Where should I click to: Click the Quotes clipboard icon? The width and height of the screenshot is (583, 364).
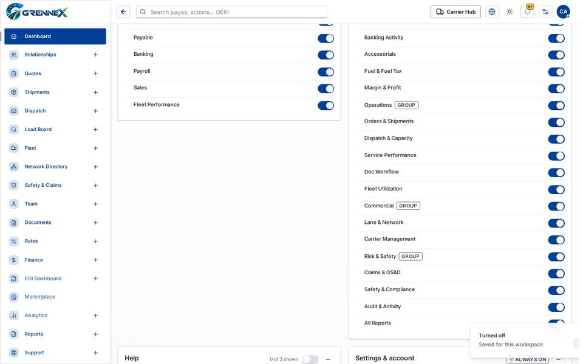point(14,73)
